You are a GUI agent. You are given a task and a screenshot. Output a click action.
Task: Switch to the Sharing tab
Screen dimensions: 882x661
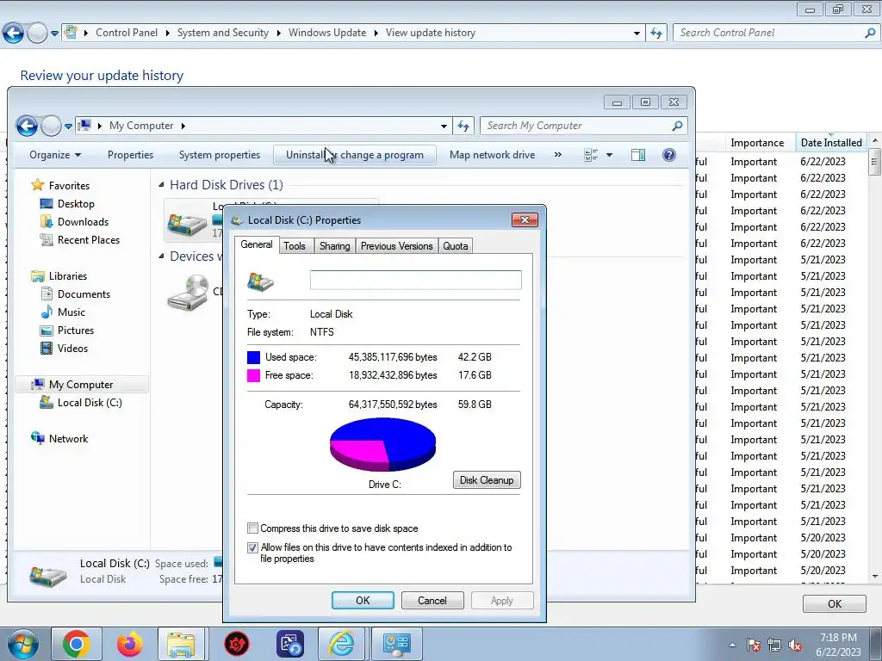pyautogui.click(x=335, y=245)
